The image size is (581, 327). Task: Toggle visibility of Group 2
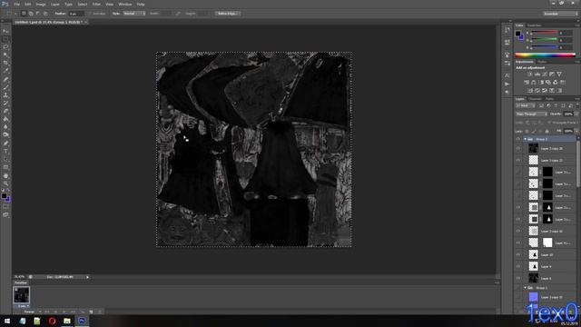click(518, 139)
